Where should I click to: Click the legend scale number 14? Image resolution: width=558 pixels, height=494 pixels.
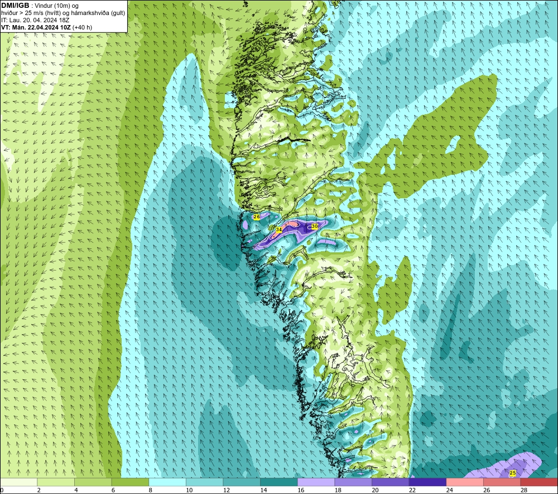pos(264,490)
